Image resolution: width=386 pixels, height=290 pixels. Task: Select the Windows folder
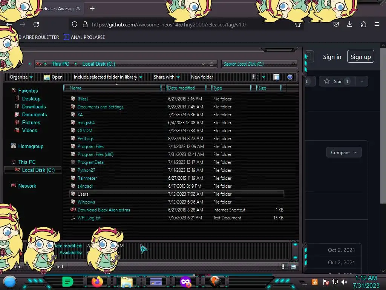86,202
